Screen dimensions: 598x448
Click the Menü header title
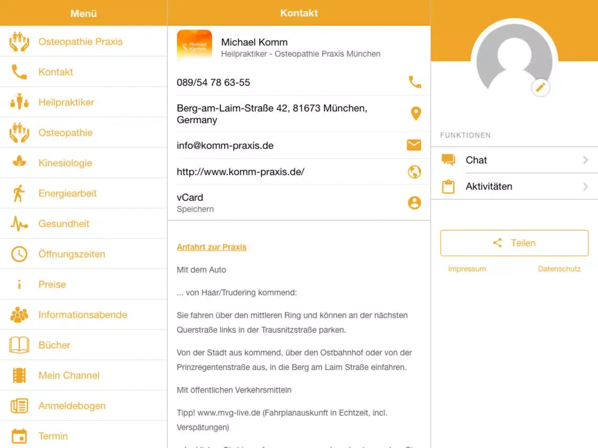(84, 13)
